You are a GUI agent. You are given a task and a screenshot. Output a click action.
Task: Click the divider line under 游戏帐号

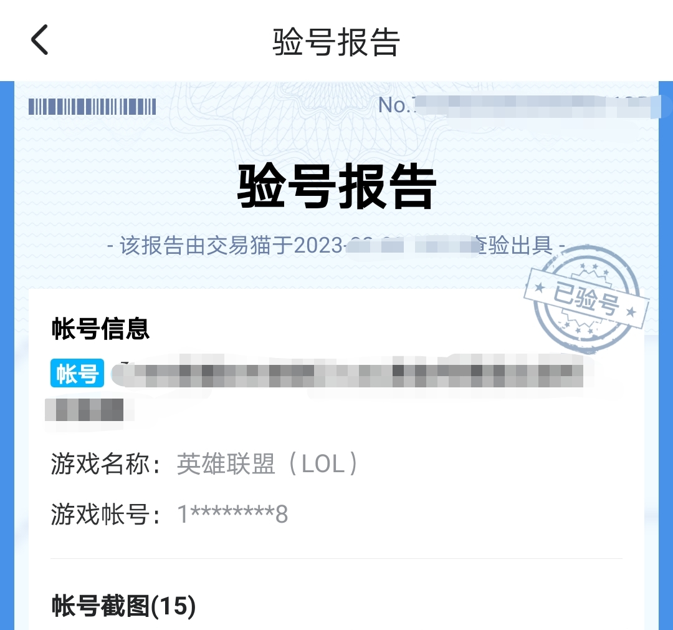336,559
